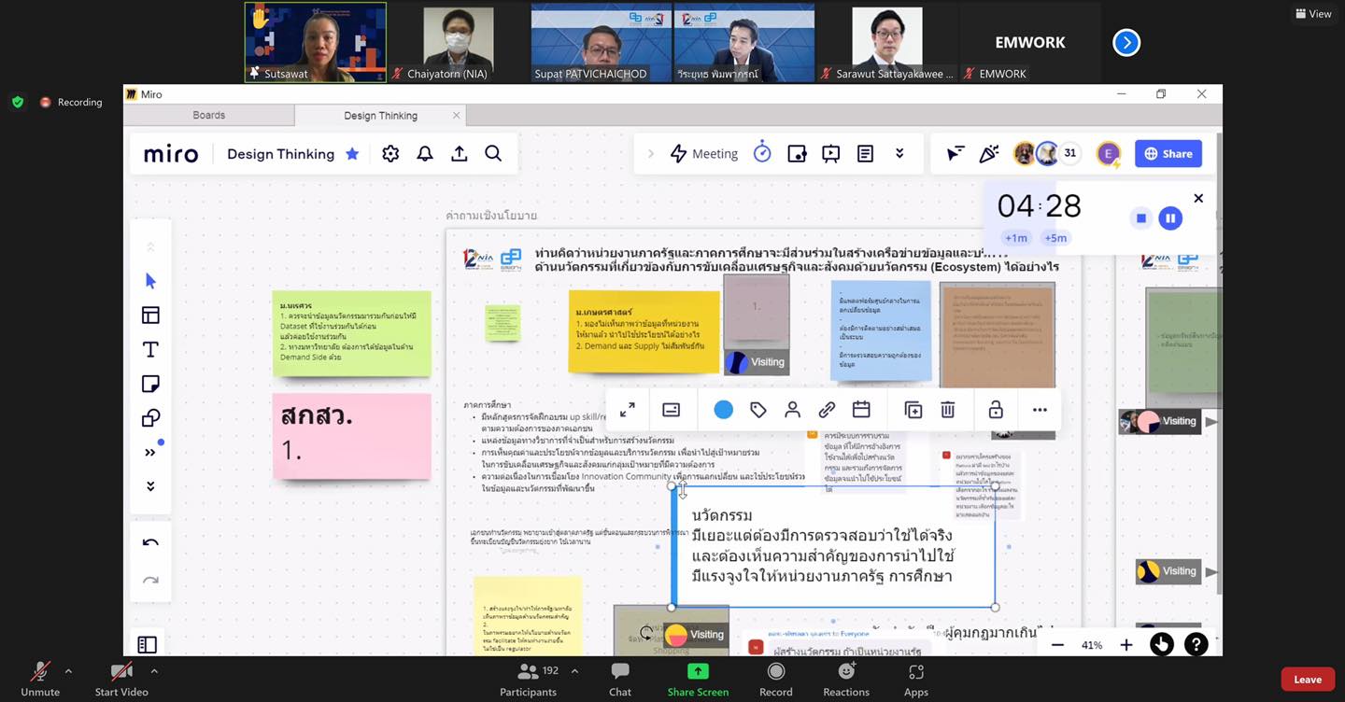Collapse the Miro toolbar upward chevron

coord(150,246)
